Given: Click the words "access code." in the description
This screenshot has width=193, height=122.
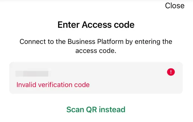Looking at the screenshot, I should 96,51.
